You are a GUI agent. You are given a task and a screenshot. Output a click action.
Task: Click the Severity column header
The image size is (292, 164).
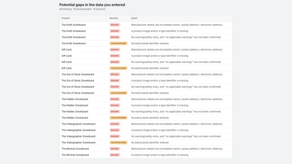(x=114, y=18)
